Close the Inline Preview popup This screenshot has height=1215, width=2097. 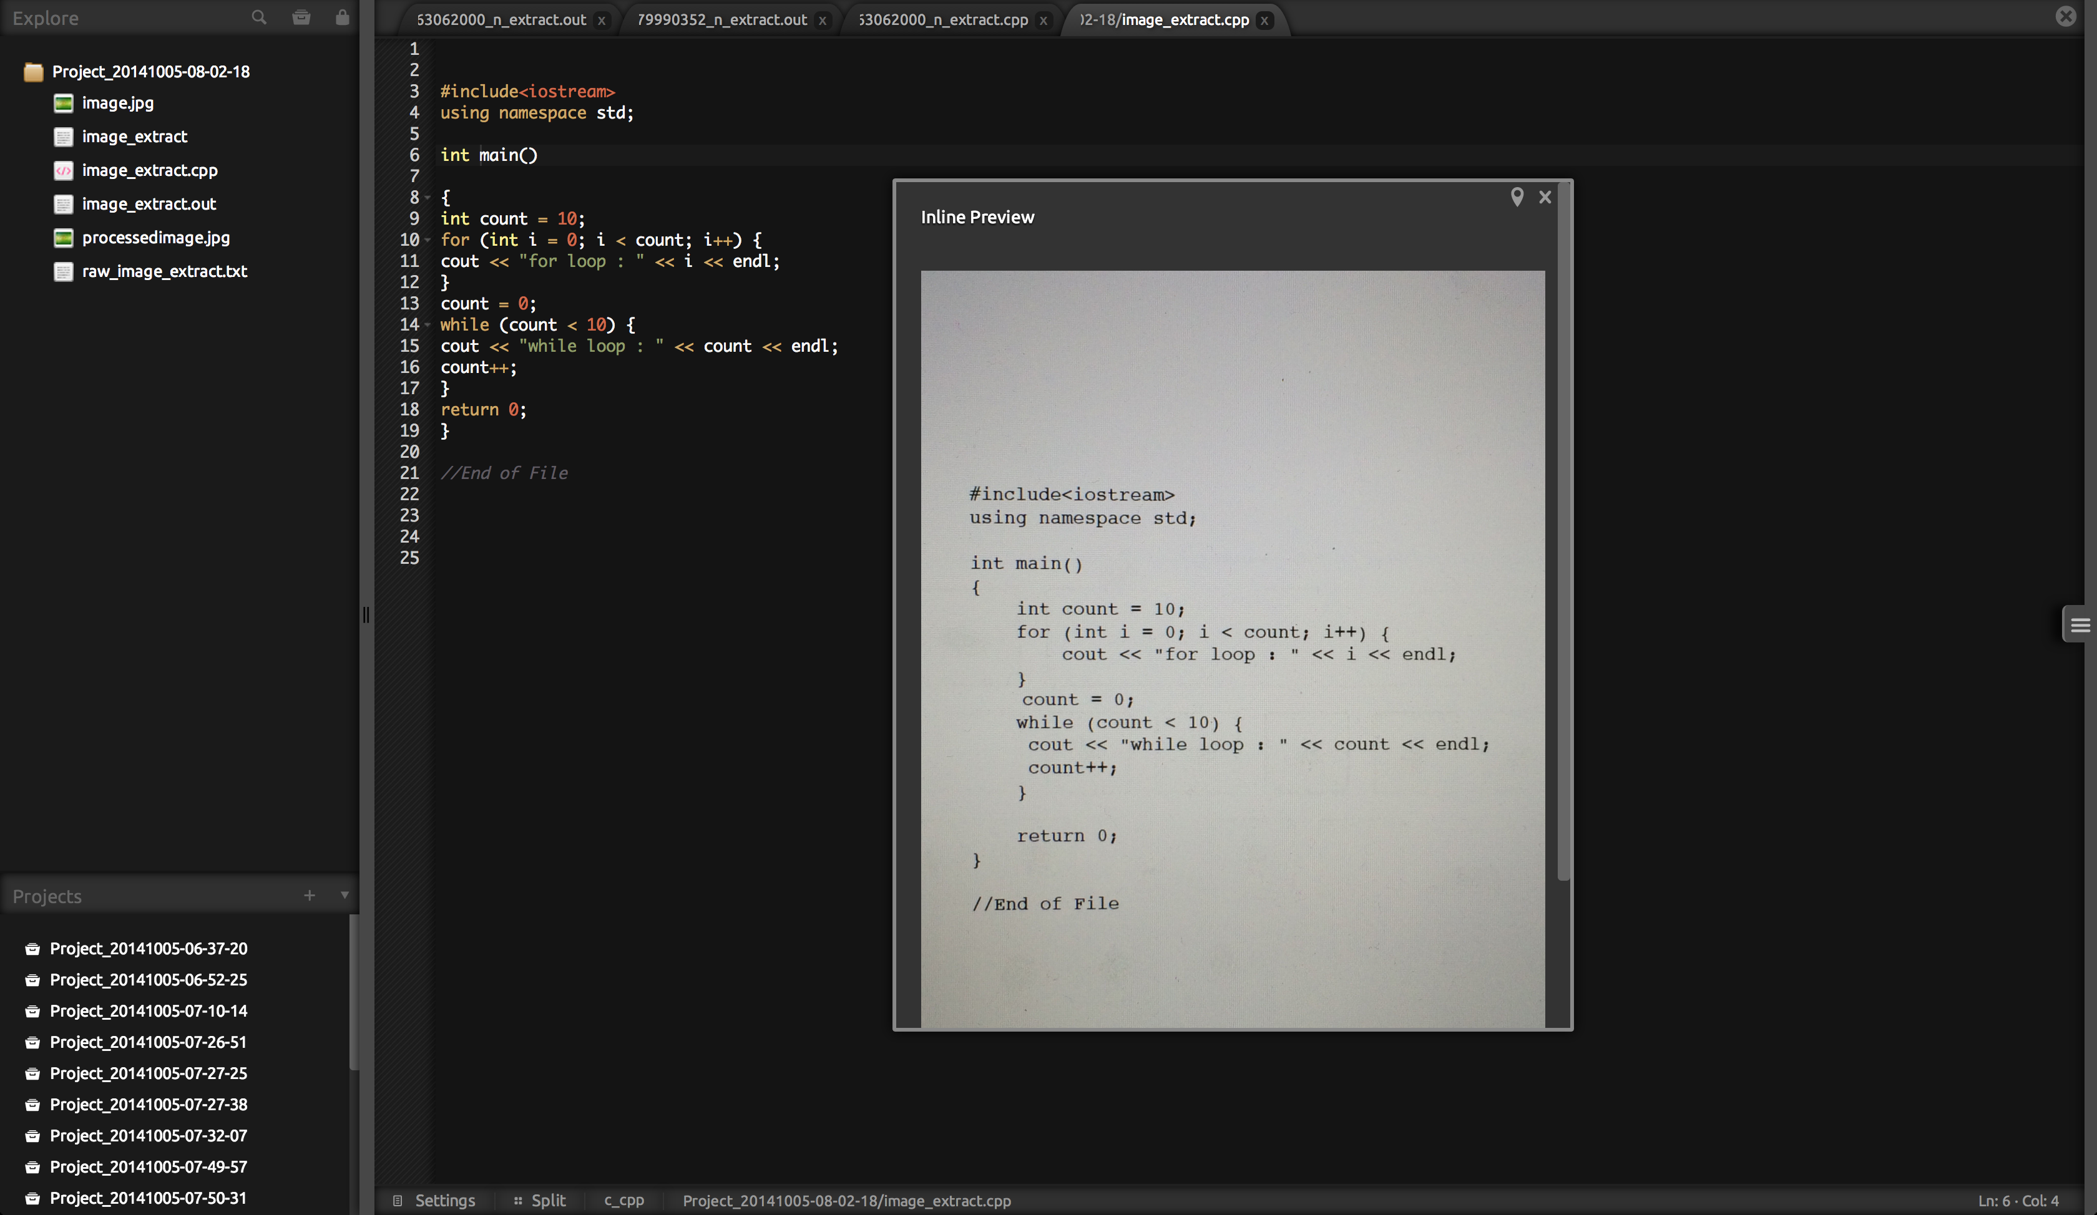[x=1545, y=197]
